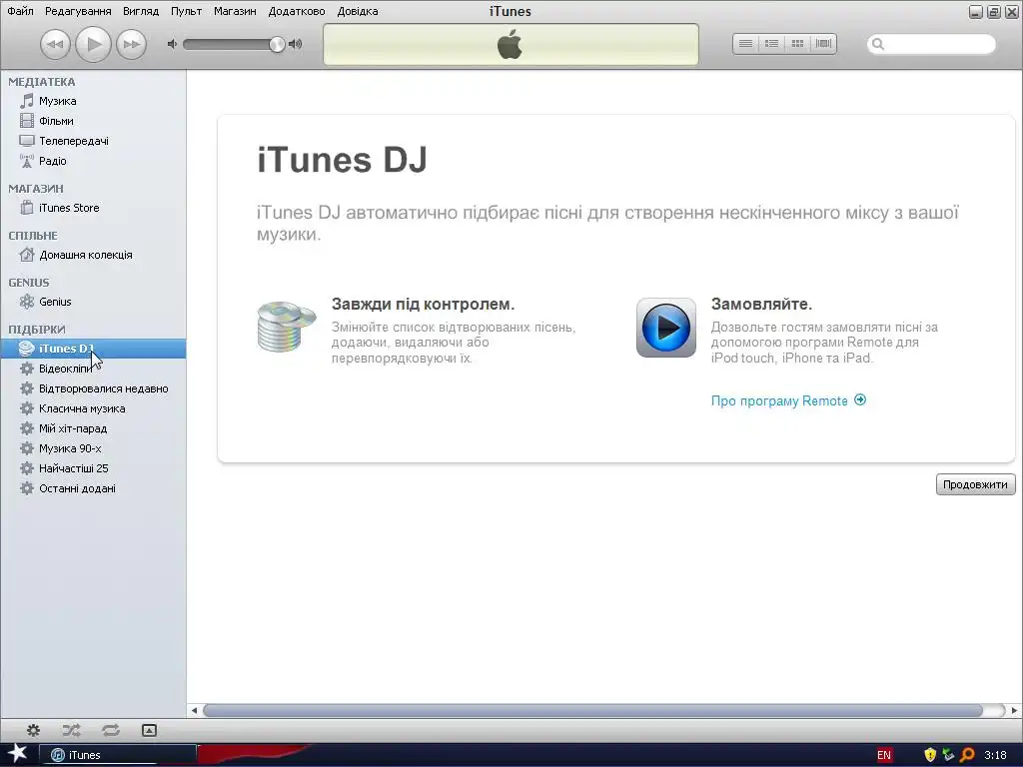This screenshot has height=767, width=1023.
Task: Select the iTunes DJ playlist
Action: [x=93, y=349]
